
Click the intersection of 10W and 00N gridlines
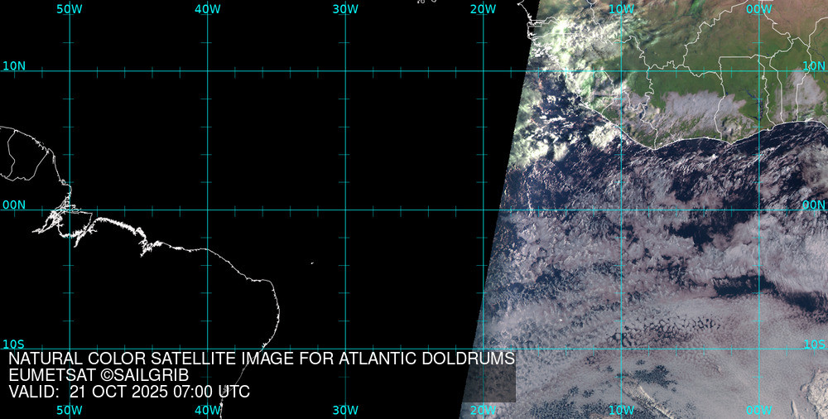(622, 209)
